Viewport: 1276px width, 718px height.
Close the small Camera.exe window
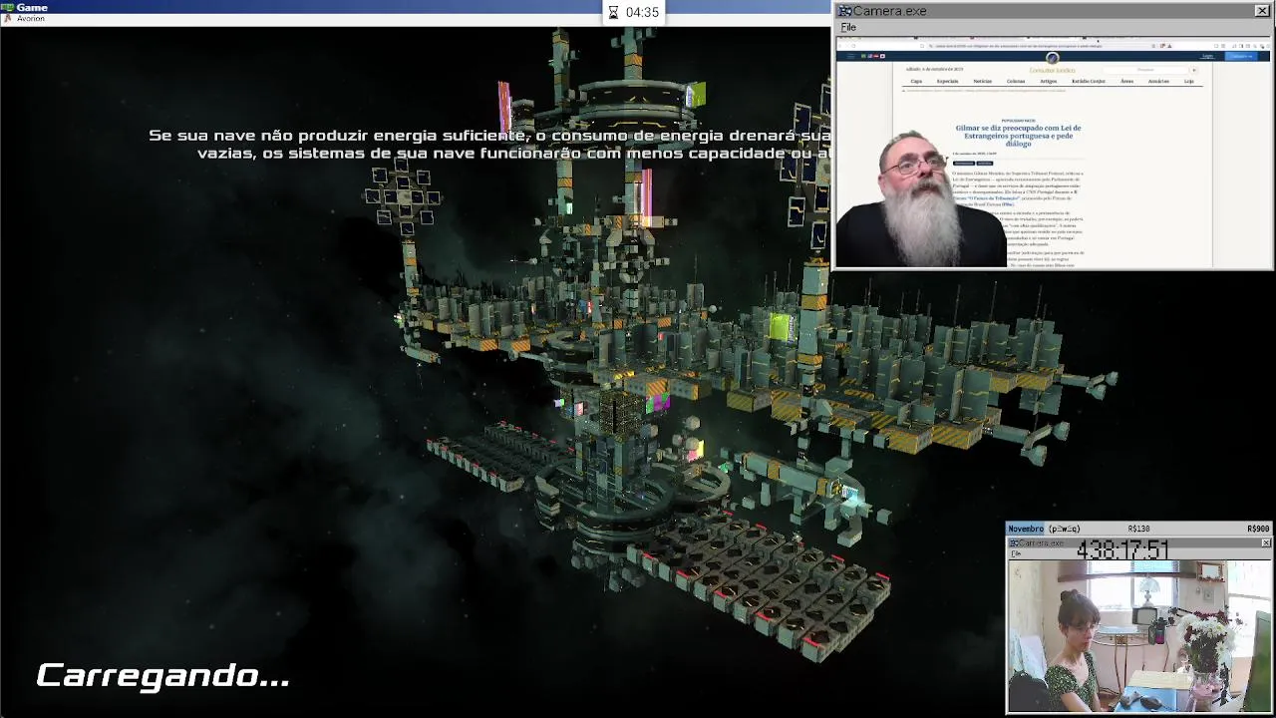click(1266, 543)
